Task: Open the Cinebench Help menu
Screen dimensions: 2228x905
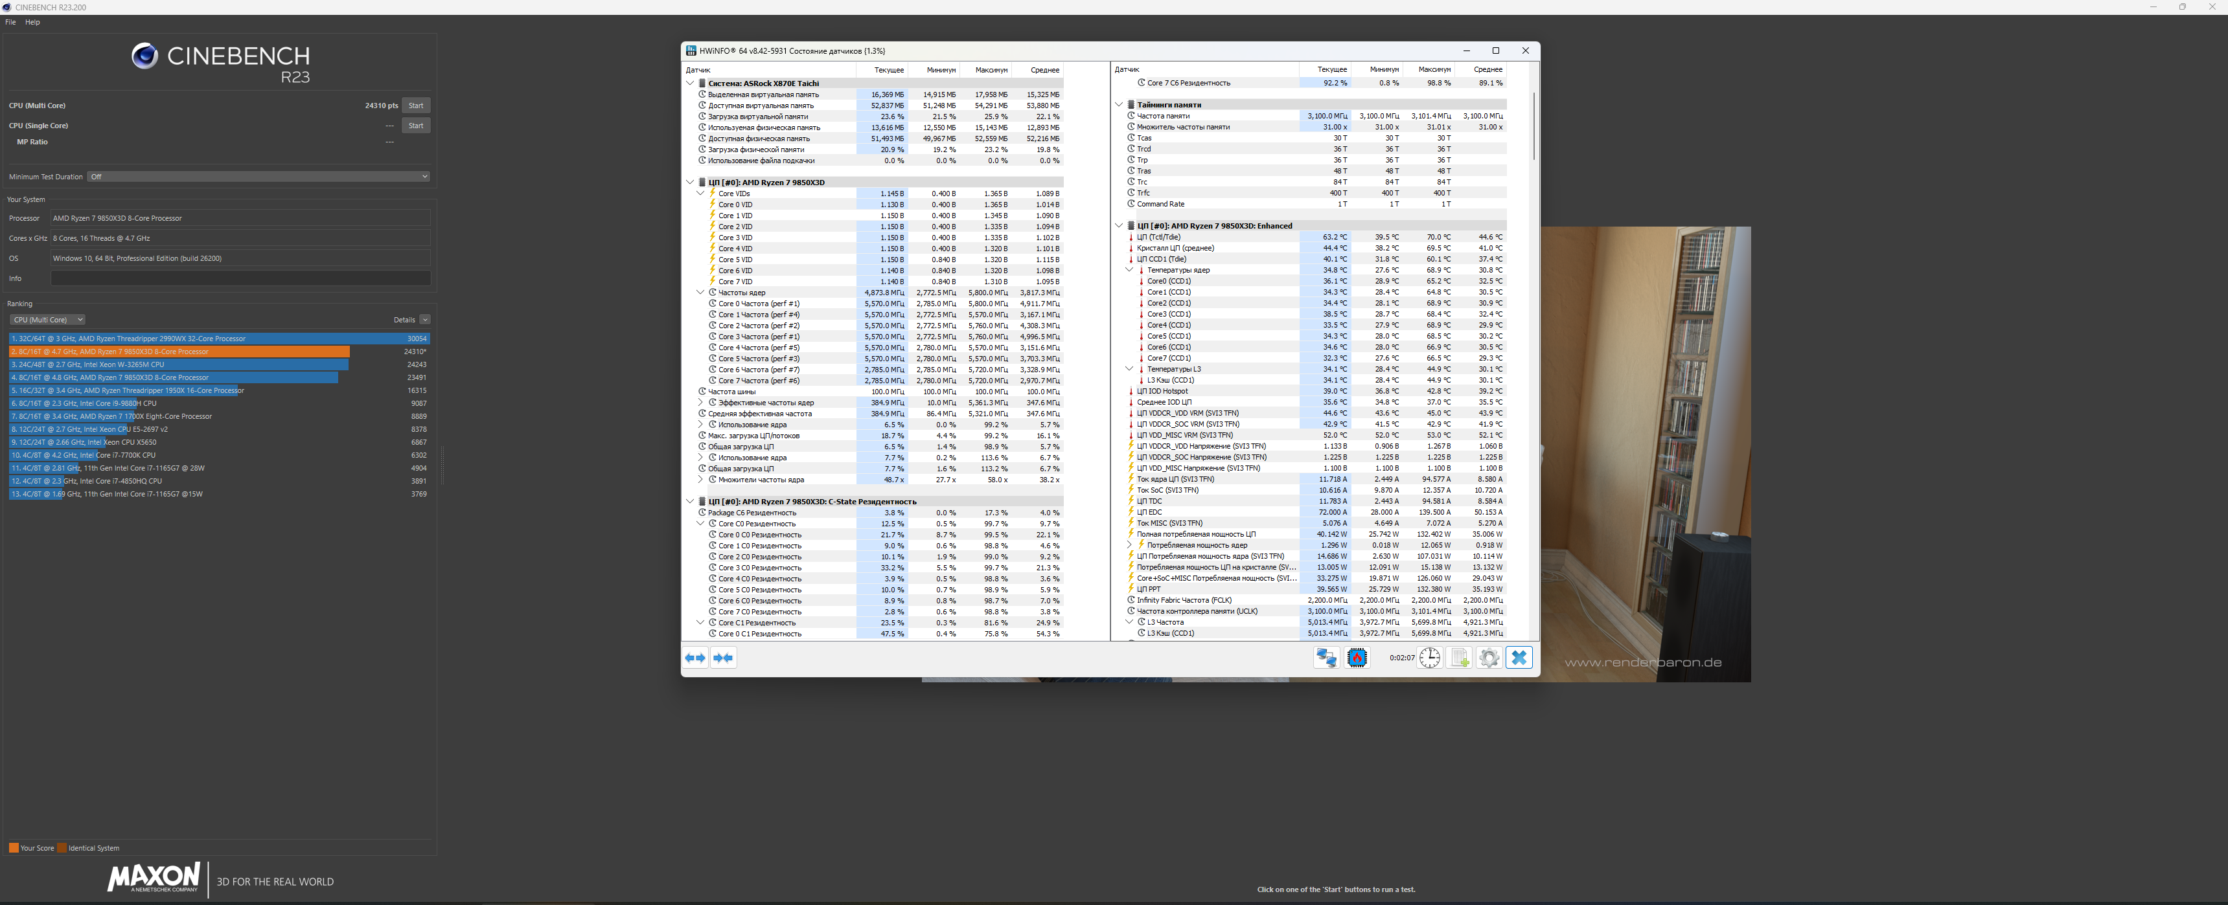Action: tap(32, 23)
